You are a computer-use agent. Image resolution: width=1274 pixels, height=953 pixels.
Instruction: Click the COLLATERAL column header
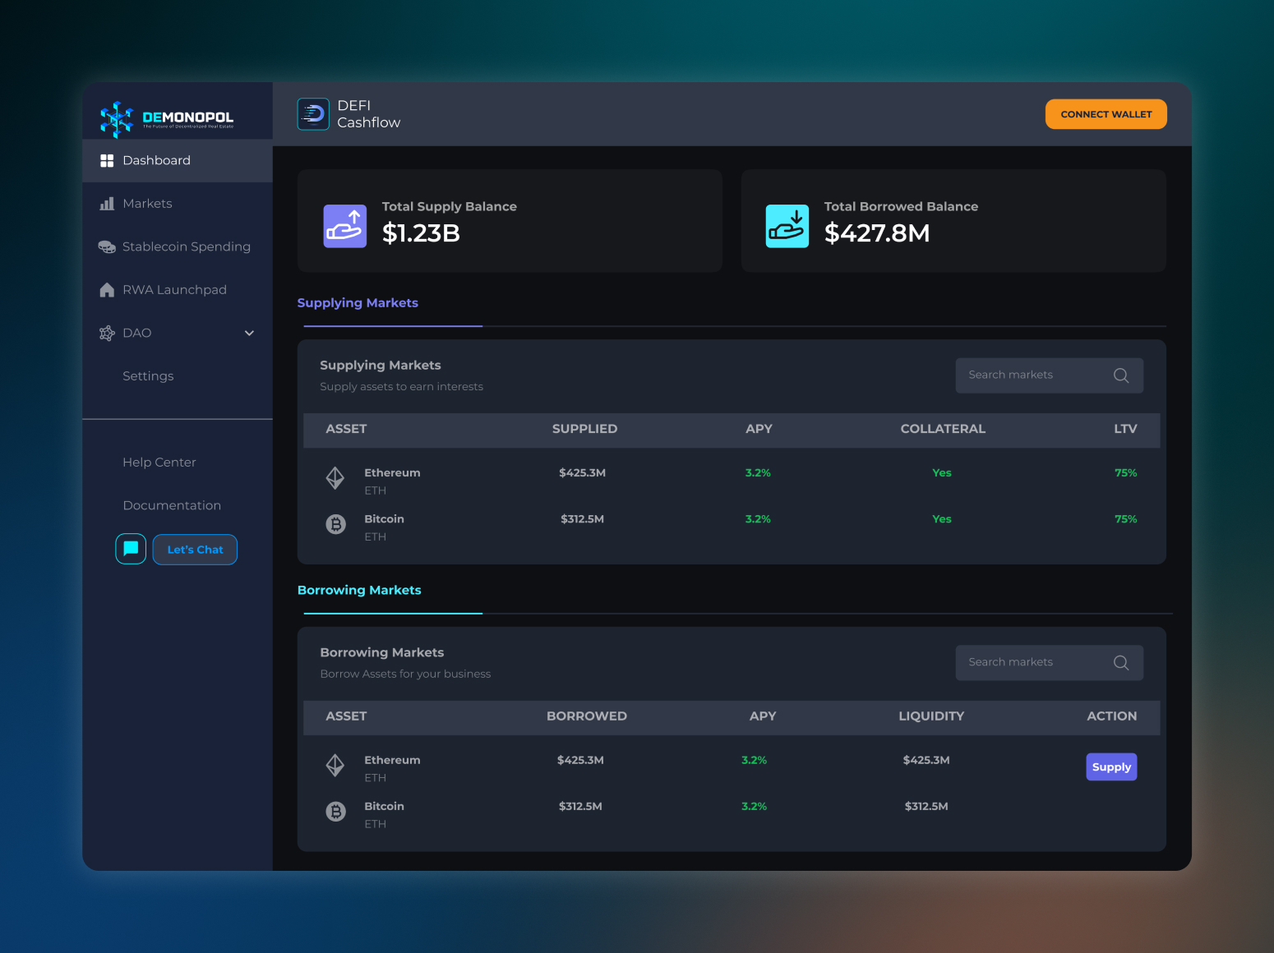click(x=943, y=429)
